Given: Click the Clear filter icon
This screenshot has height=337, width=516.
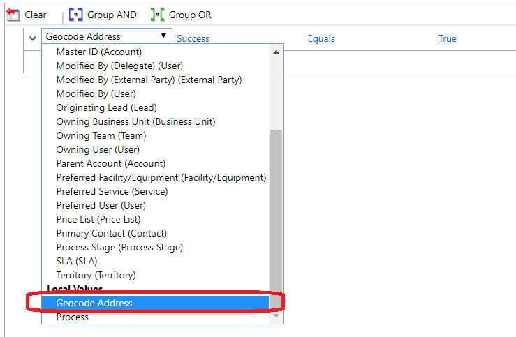Looking at the screenshot, I should 13,15.
